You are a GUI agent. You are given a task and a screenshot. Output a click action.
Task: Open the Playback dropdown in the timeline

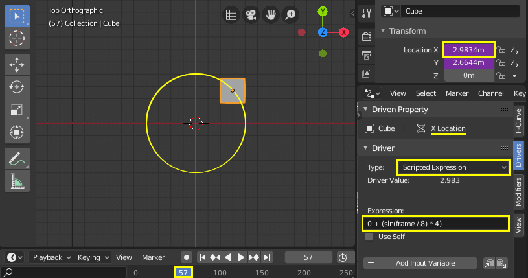pyautogui.click(x=50, y=257)
